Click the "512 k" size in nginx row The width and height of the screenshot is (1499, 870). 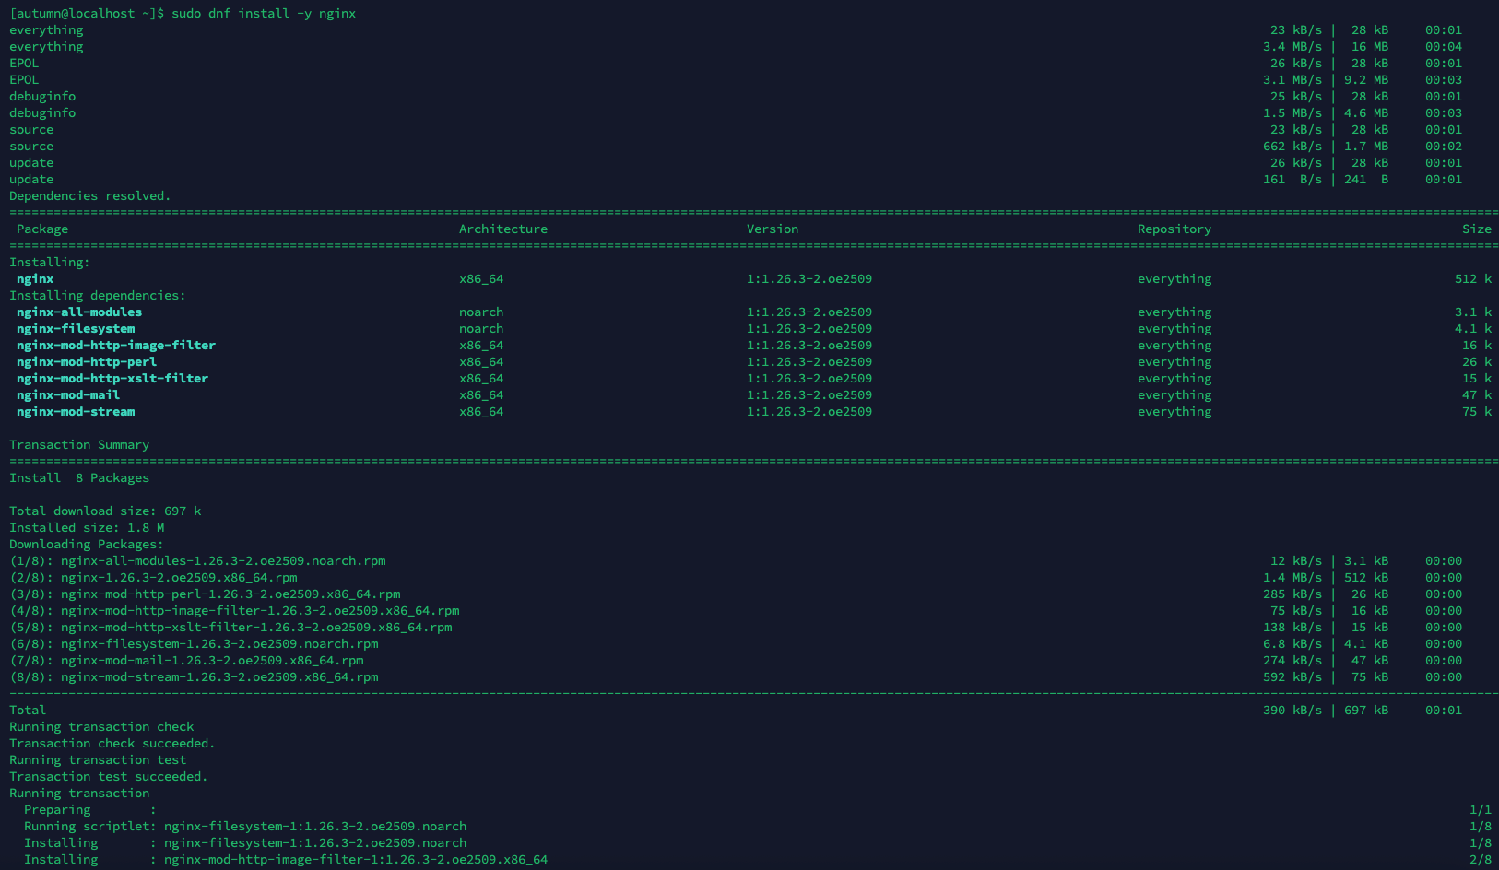(x=1473, y=279)
